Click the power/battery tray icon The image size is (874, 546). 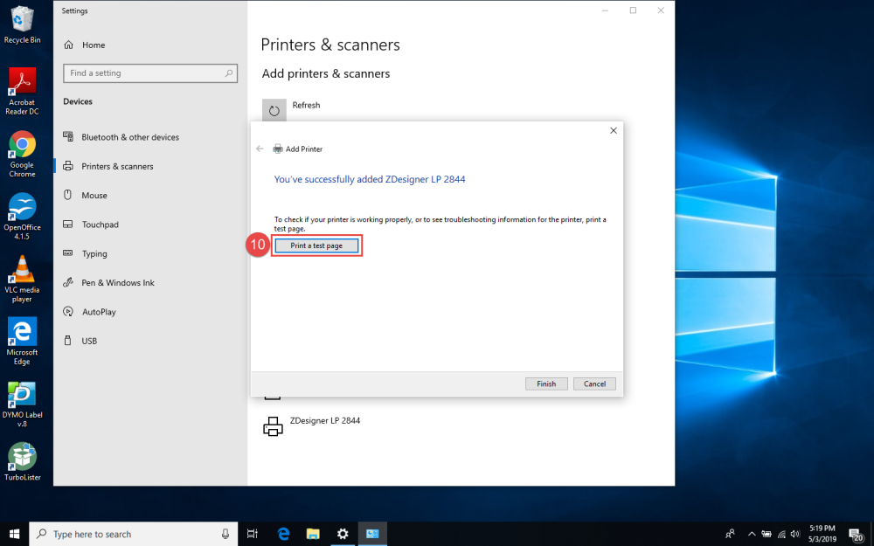tap(767, 534)
